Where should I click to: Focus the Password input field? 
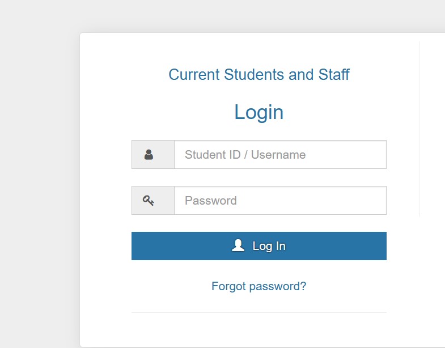point(280,201)
